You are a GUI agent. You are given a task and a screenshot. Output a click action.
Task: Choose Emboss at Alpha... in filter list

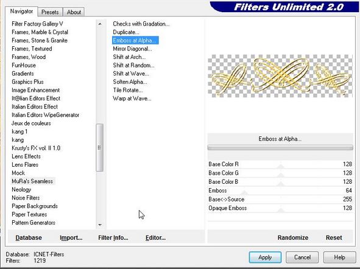click(135, 40)
